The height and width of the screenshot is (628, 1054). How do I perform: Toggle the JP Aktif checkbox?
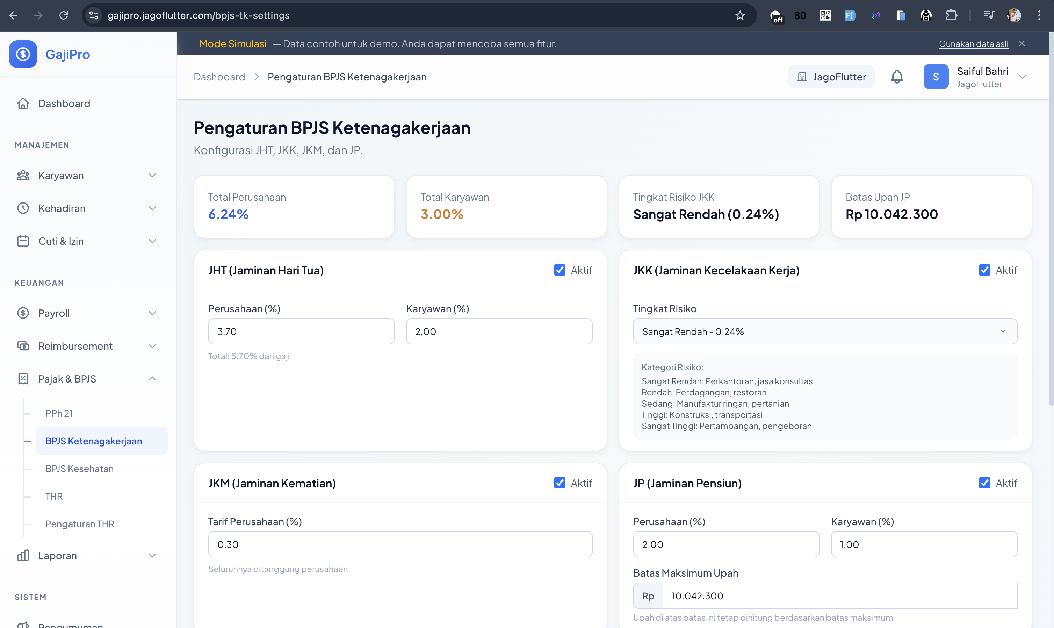point(984,483)
